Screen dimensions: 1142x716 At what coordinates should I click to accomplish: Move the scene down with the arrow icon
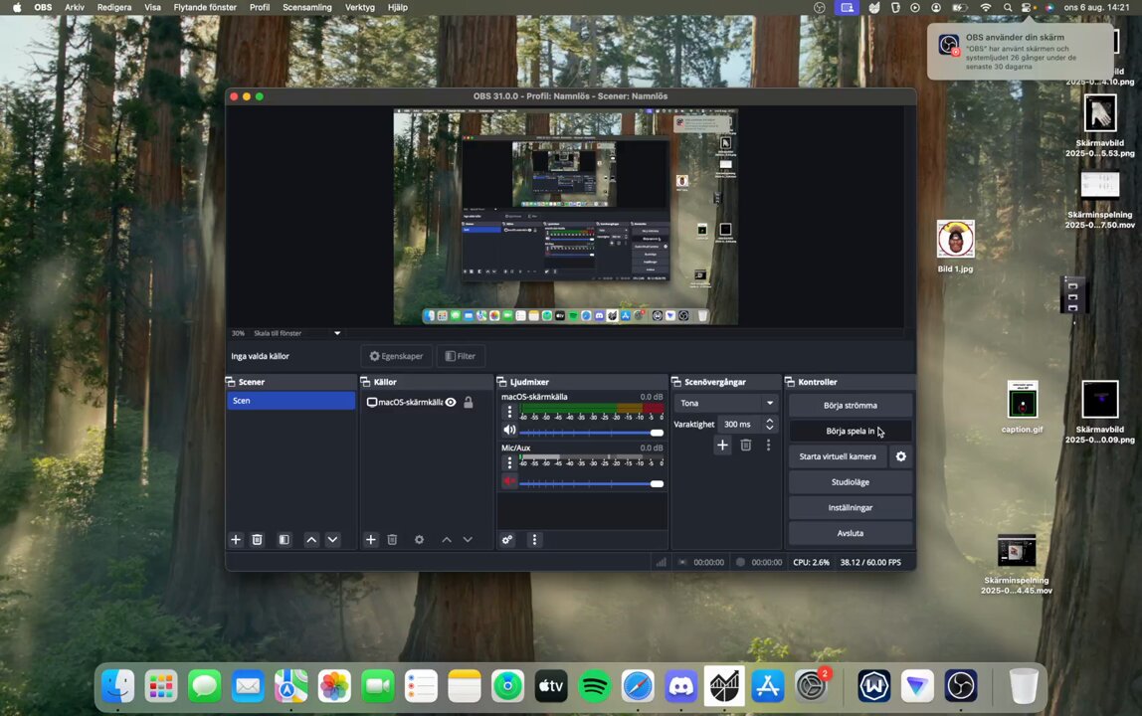pyautogui.click(x=333, y=540)
